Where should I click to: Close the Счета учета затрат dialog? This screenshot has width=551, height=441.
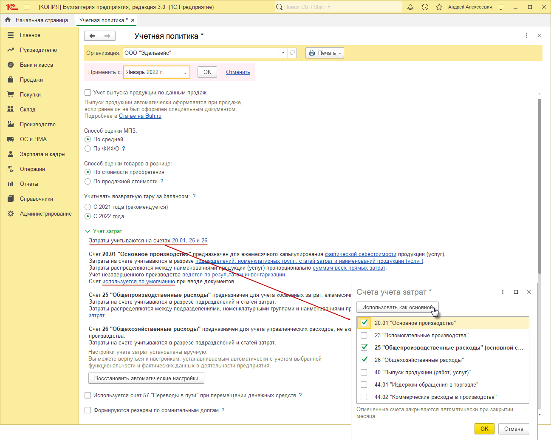tap(529, 292)
